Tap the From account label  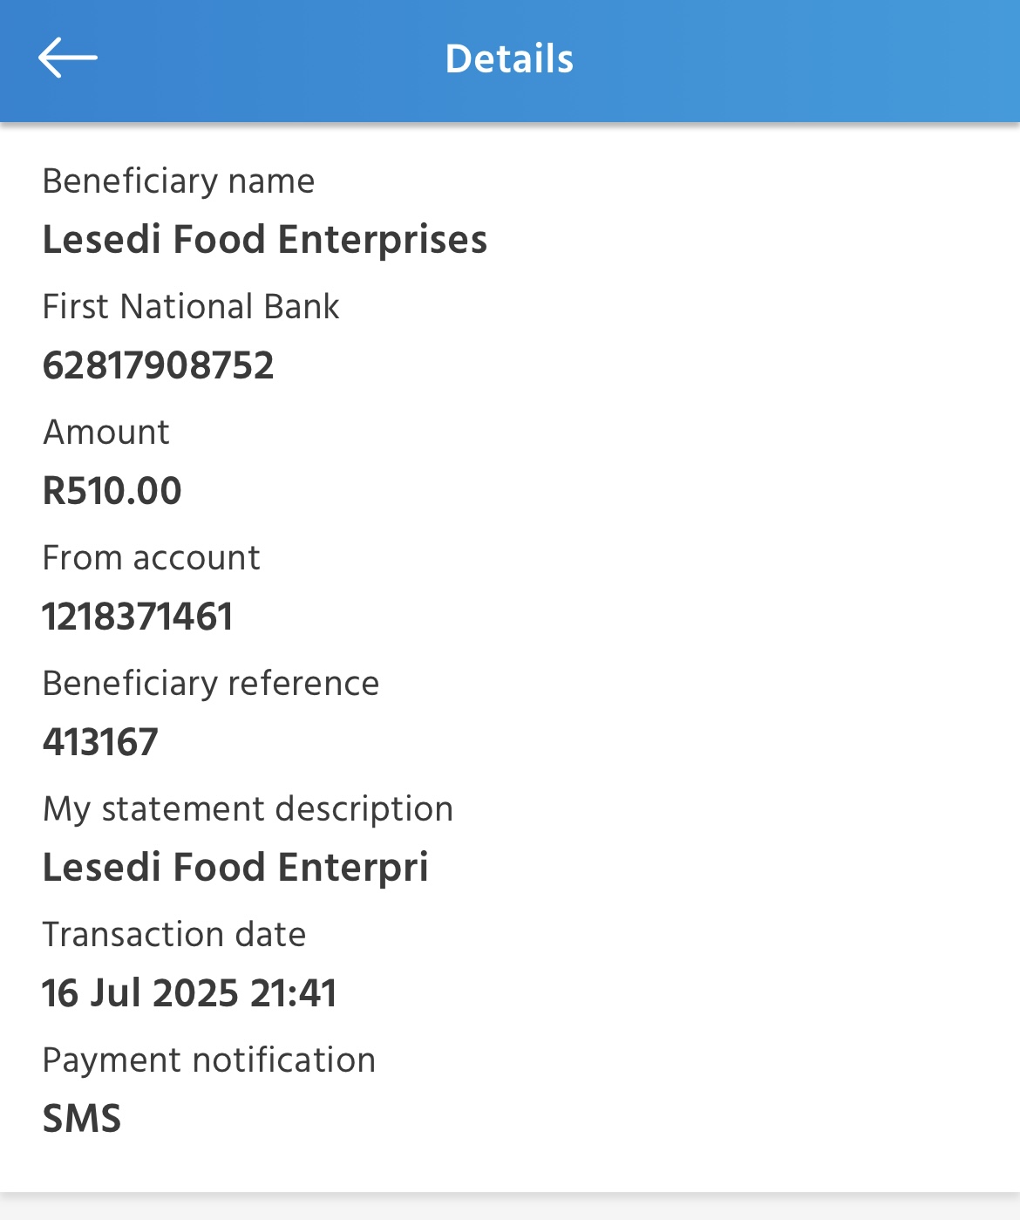[152, 558]
